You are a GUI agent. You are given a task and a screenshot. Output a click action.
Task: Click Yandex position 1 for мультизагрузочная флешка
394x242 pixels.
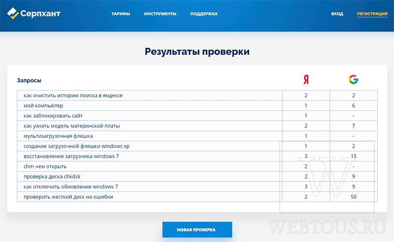[x=306, y=136]
